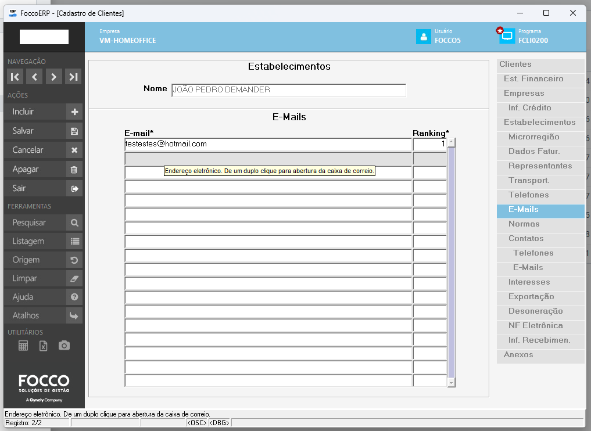Click the next record arrow
Viewport: 591px width, 431px height.
pos(53,77)
